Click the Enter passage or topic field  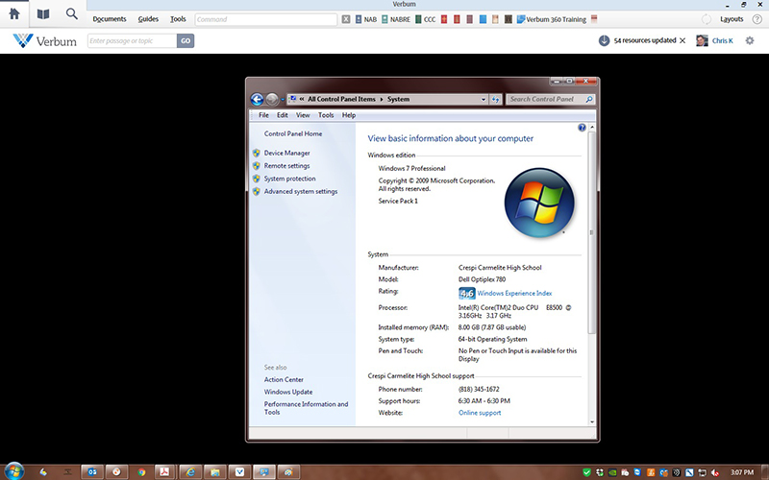[131, 40]
